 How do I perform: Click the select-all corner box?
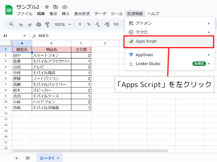[x=6, y=43]
